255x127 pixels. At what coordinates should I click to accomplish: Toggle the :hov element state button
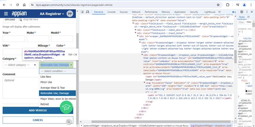(248, 22)
